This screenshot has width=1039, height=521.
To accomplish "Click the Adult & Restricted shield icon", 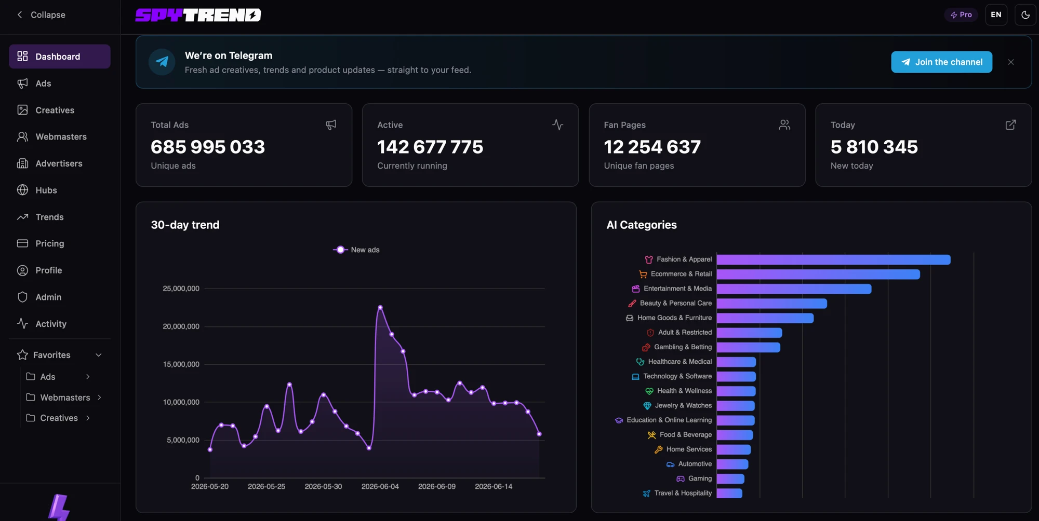I will point(650,333).
